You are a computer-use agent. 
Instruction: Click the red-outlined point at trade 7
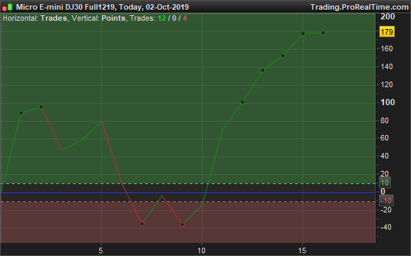142,224
